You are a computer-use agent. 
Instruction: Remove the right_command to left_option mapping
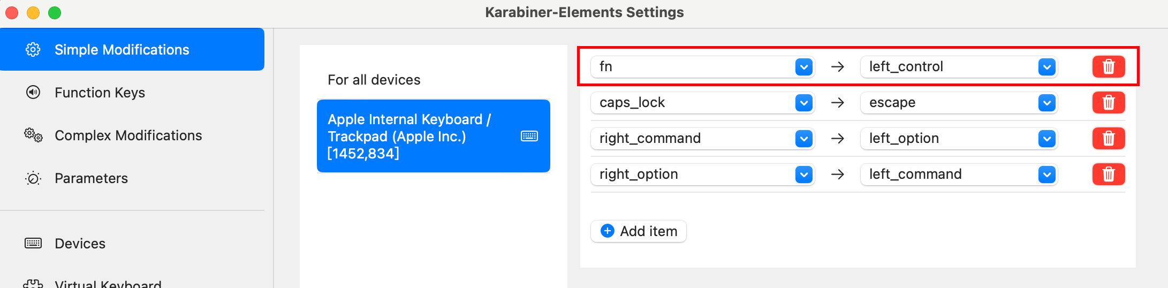pyautogui.click(x=1108, y=138)
